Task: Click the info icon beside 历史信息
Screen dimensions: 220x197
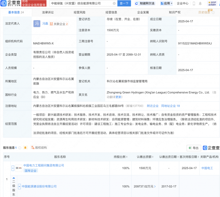Action: tap(213, 12)
